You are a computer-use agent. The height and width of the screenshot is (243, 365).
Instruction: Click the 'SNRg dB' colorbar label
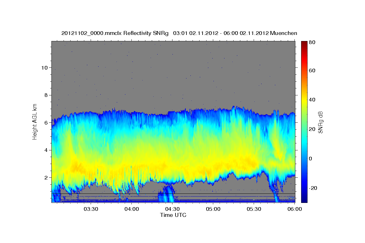point(320,122)
